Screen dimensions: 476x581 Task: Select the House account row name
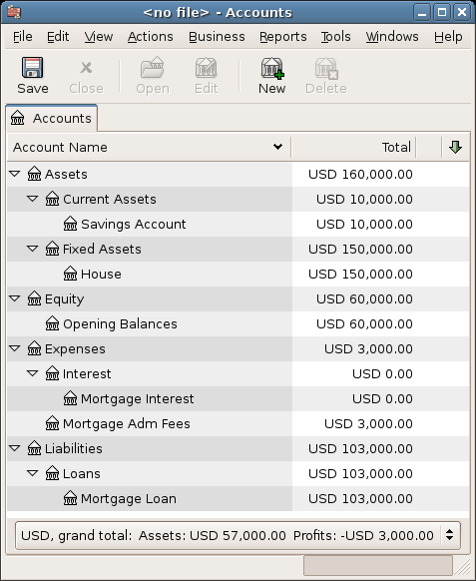pos(101,274)
